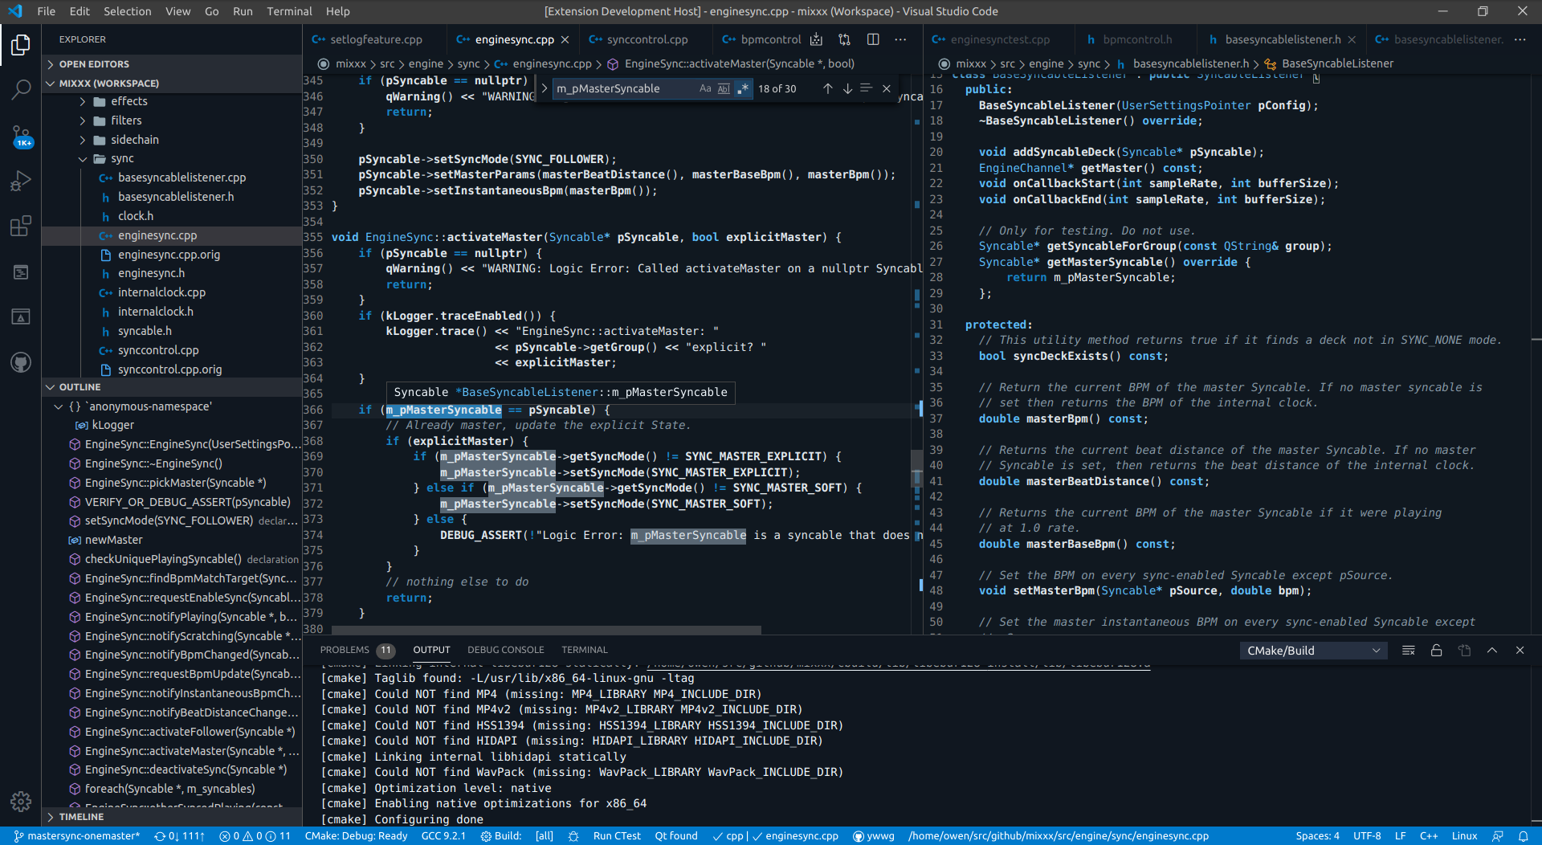Click the Open Changes icon in editor toolbar
Screen dimensions: 1542x845
(x=844, y=39)
